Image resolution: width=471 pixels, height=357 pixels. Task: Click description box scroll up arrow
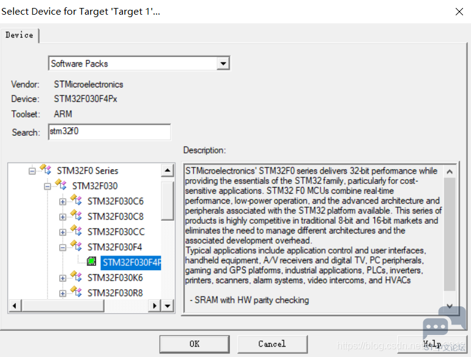450,172
